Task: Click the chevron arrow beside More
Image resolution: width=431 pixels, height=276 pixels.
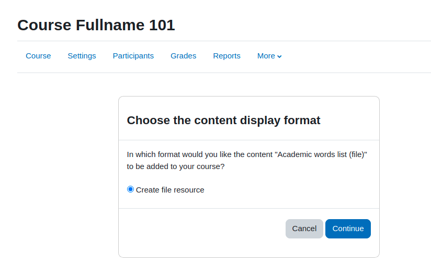Action: coord(279,56)
